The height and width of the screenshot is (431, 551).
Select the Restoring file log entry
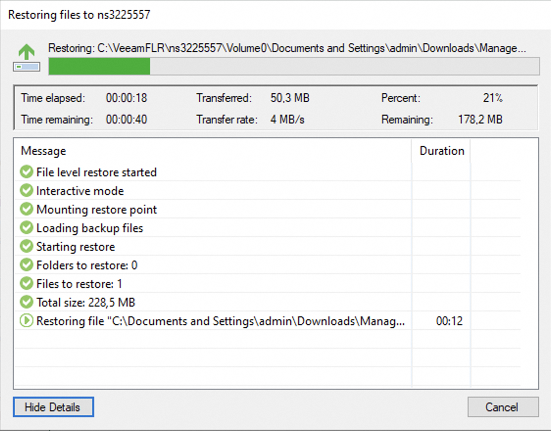(x=196, y=321)
